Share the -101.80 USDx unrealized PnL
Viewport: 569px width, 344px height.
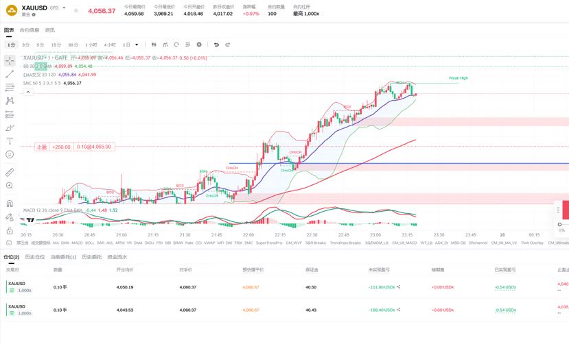[399, 287]
